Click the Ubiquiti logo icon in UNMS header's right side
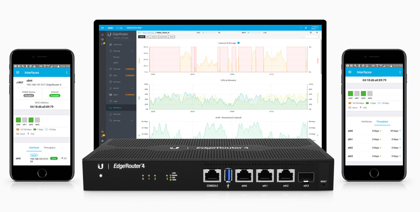This screenshot has width=420, height=212. (305, 28)
